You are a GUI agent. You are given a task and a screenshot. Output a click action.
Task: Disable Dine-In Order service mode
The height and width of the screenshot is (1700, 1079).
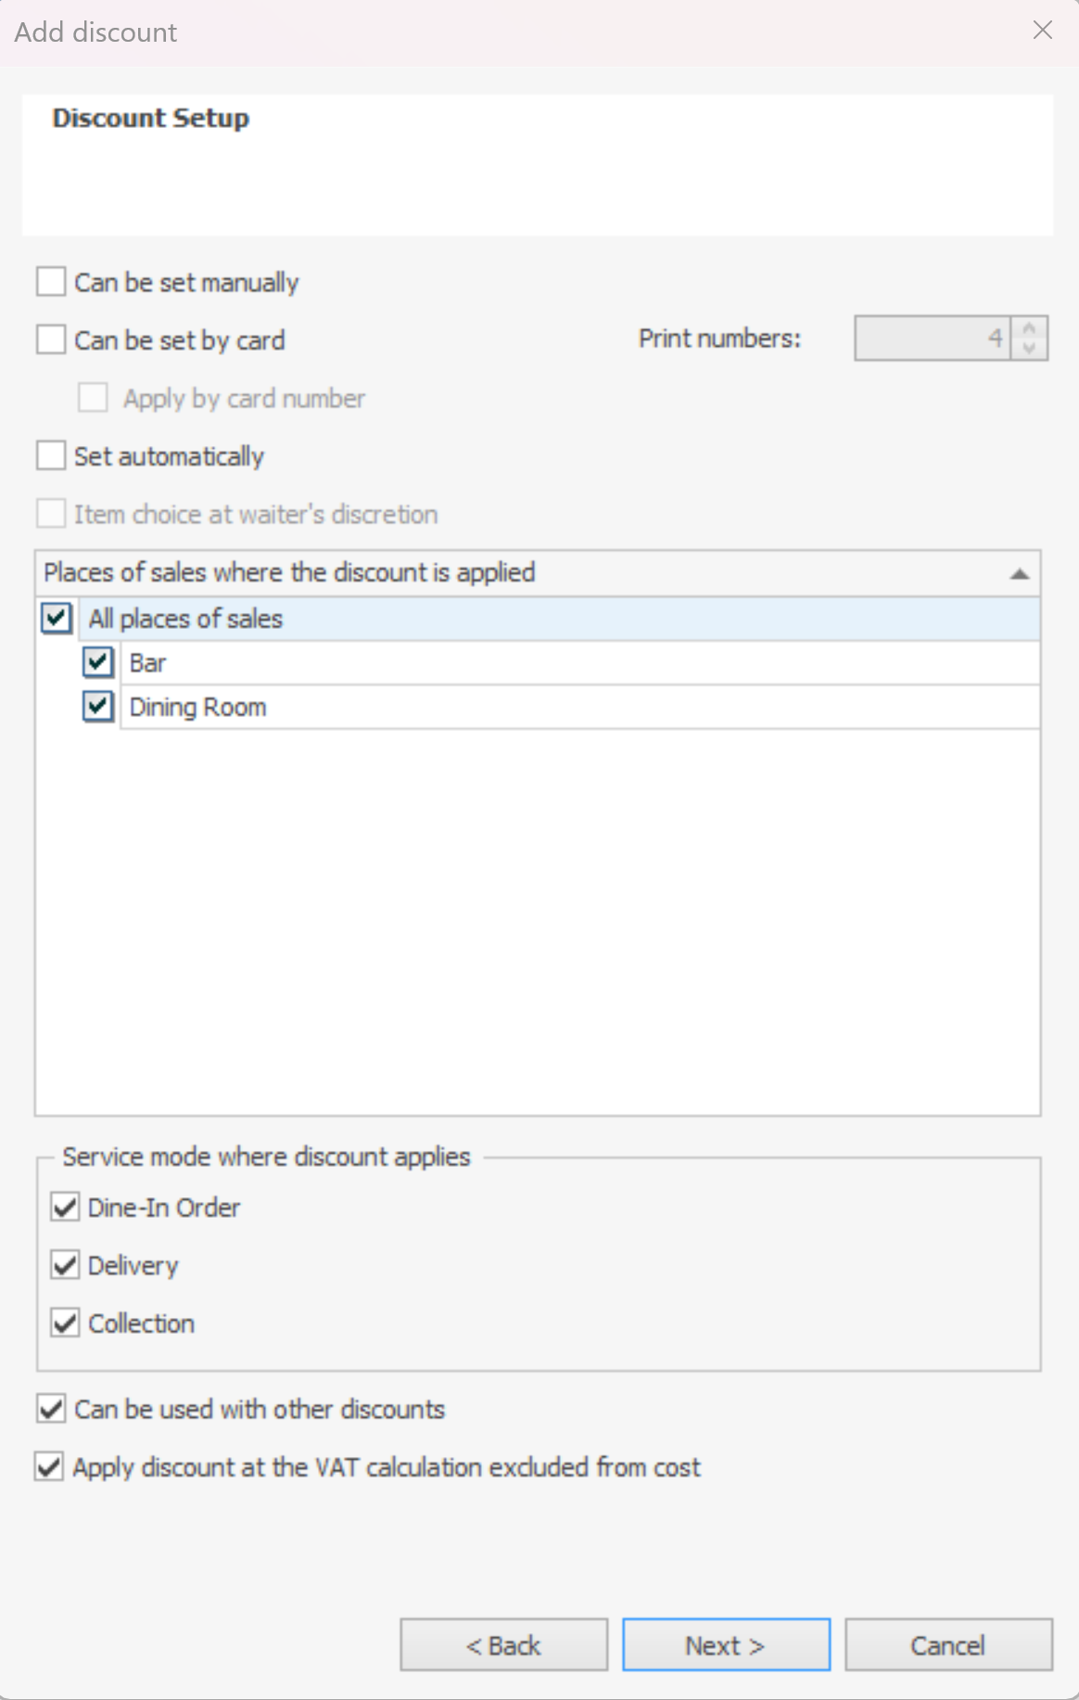[x=65, y=1208]
